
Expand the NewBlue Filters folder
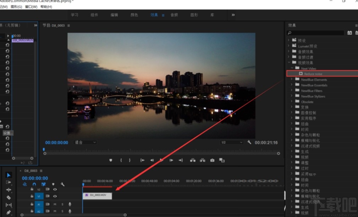(292, 91)
